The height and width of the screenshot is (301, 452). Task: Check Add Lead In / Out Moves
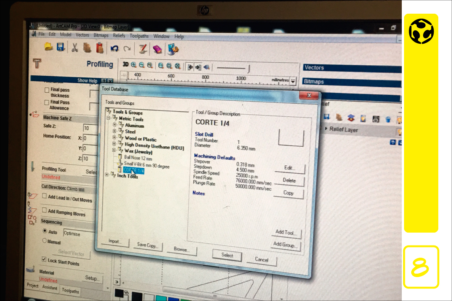click(44, 196)
